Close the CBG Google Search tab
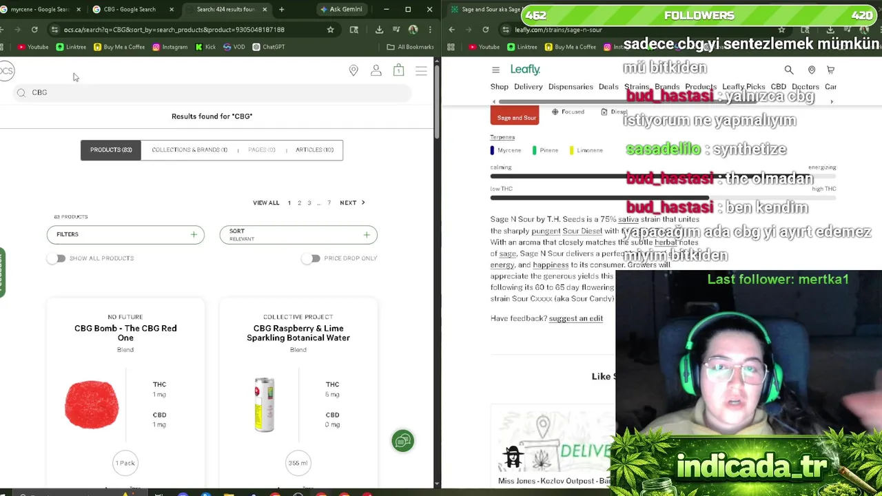The height and width of the screenshot is (496, 882). pos(171,10)
